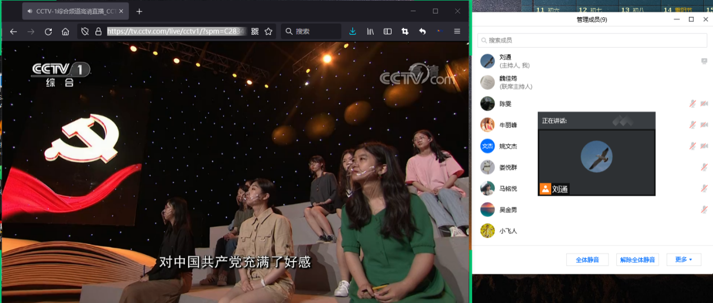Toggle 陈雯's camera icon
Viewport: 713px width, 303px height.
(x=704, y=103)
